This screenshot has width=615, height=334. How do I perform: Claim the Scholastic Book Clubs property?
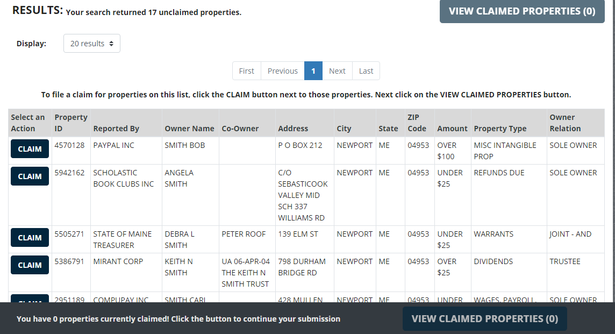tap(30, 176)
